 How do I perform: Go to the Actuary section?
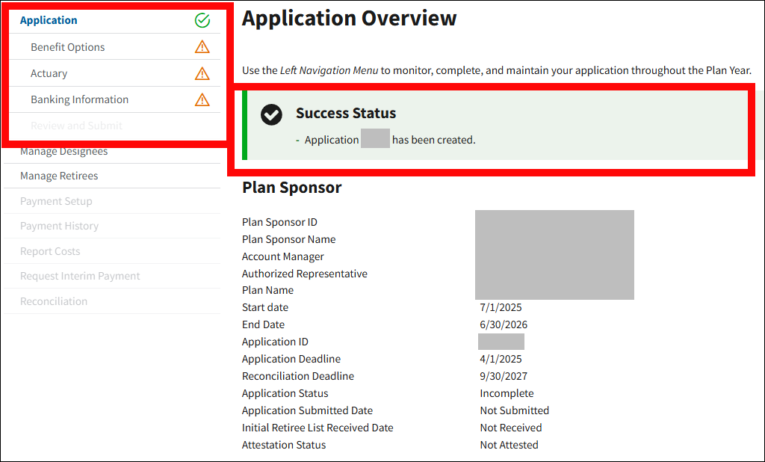49,73
